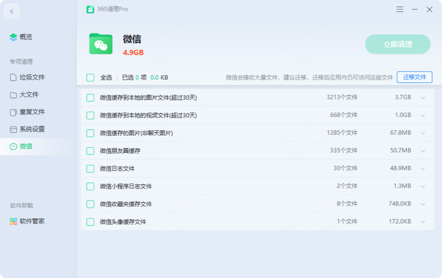Click the 30个文件 count
Viewport: 442px width, 278px height.
tap(345, 168)
